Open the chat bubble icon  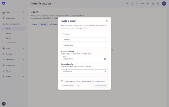(x=148, y=4)
